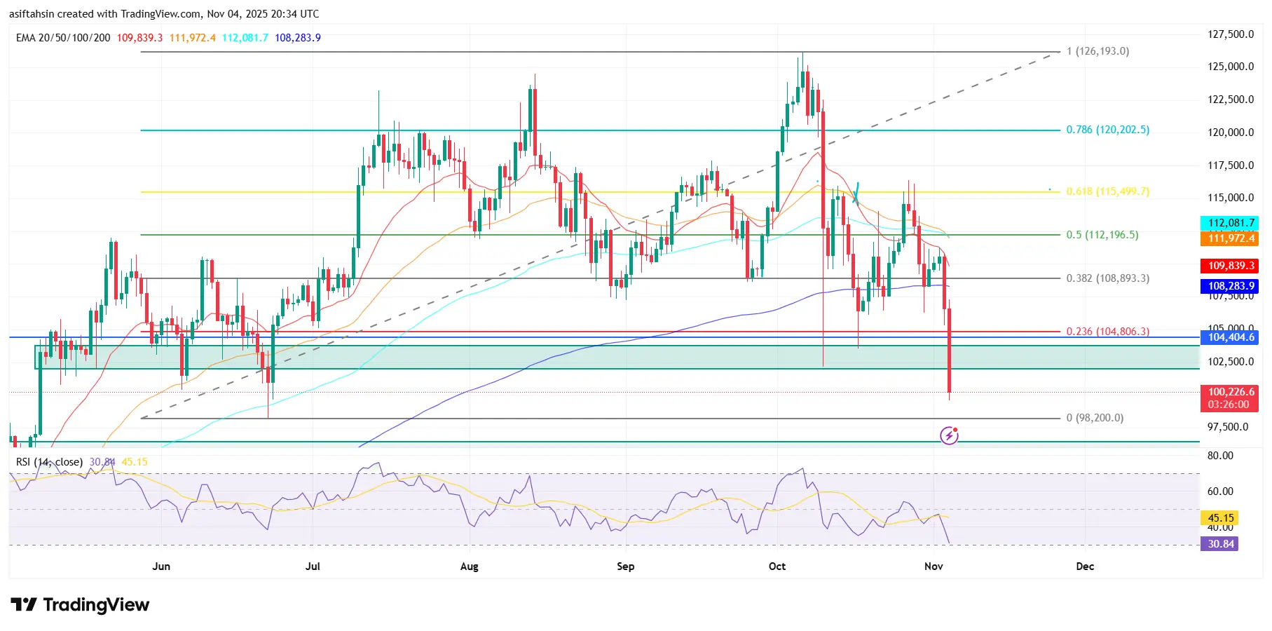The height and width of the screenshot is (631, 1272).
Task: Click the 115,000.0 price axis label
Action: tap(1231, 198)
